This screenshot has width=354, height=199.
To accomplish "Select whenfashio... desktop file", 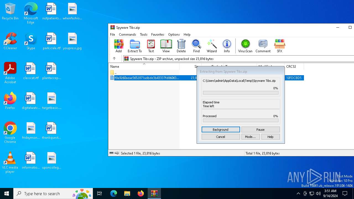I will click(72, 12).
